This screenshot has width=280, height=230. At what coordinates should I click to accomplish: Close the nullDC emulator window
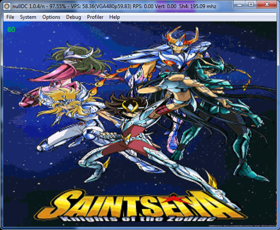(x=267, y=5)
